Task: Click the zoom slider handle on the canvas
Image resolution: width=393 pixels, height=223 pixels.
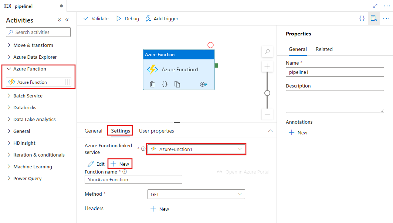Action: [267, 93]
